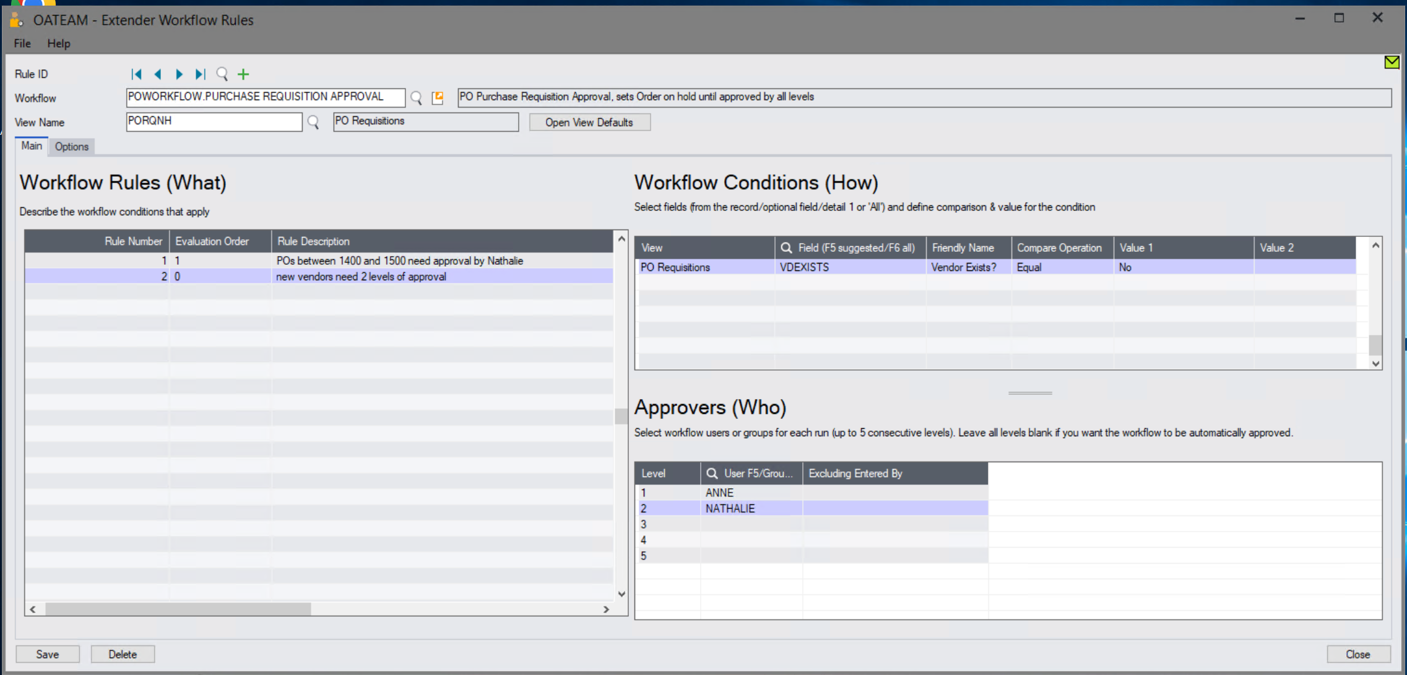Switch to the Options tab

[x=72, y=147]
